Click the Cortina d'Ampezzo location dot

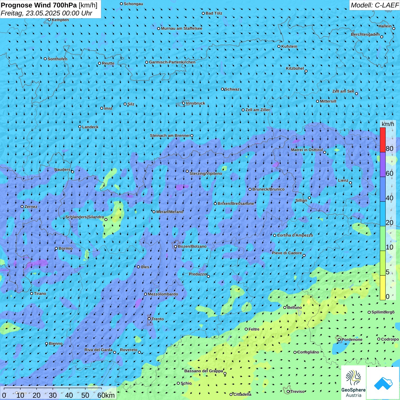coord(275,235)
